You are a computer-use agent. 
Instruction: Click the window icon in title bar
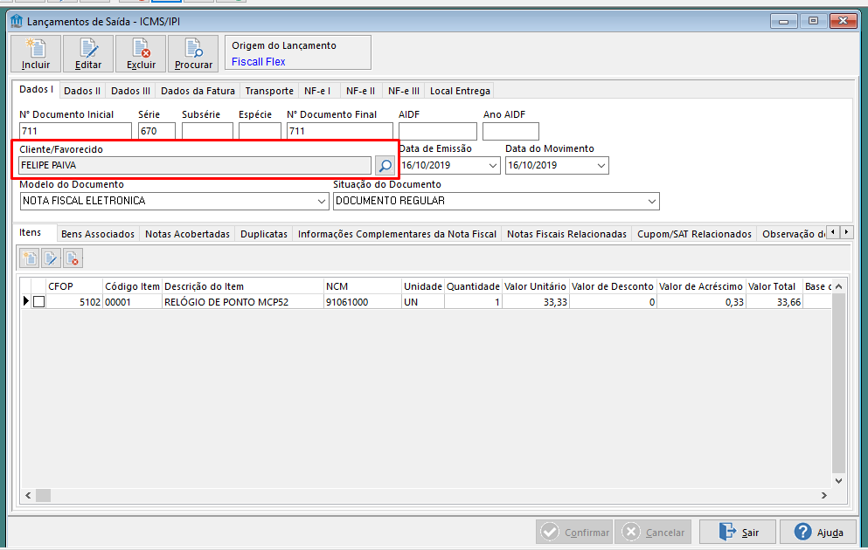click(17, 22)
